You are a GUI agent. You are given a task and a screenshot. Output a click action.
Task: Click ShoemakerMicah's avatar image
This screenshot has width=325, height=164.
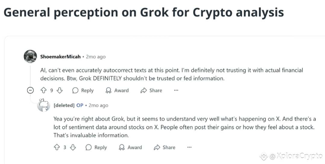(x=30, y=56)
